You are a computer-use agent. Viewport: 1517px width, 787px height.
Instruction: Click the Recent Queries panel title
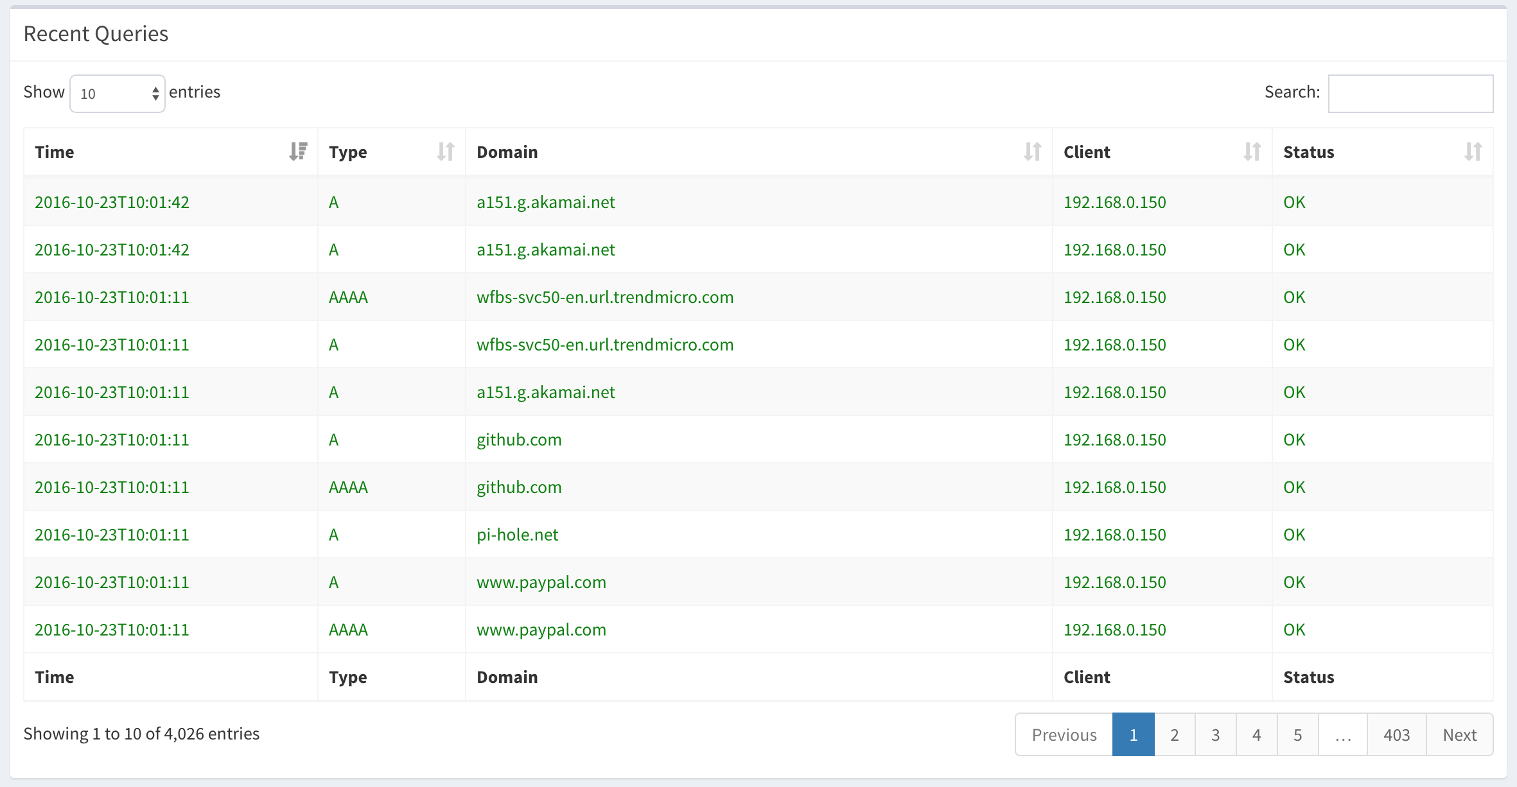click(x=96, y=33)
